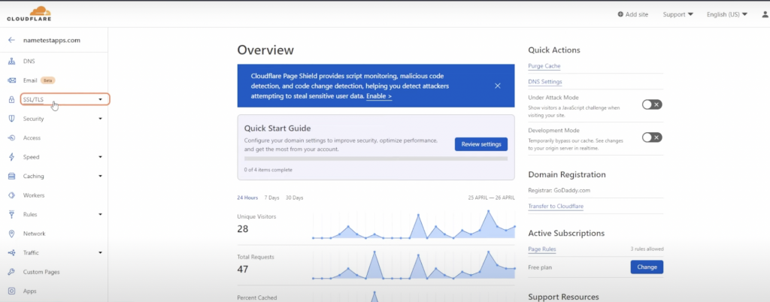Screen dimensions: 770x302
Task: Click the "3 rules allowed" text
Action: (647, 249)
